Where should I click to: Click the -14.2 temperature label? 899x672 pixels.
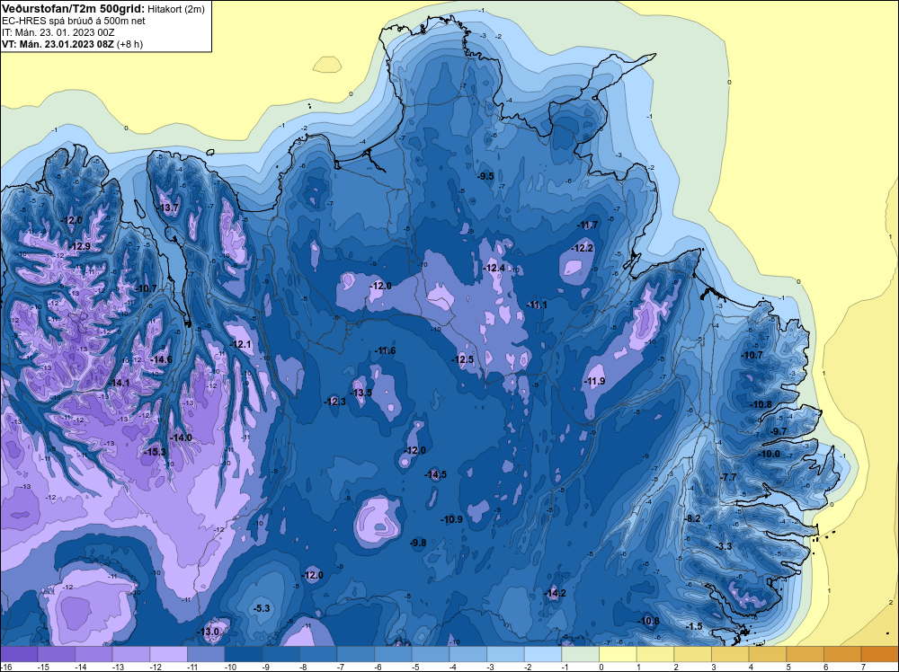[556, 594]
